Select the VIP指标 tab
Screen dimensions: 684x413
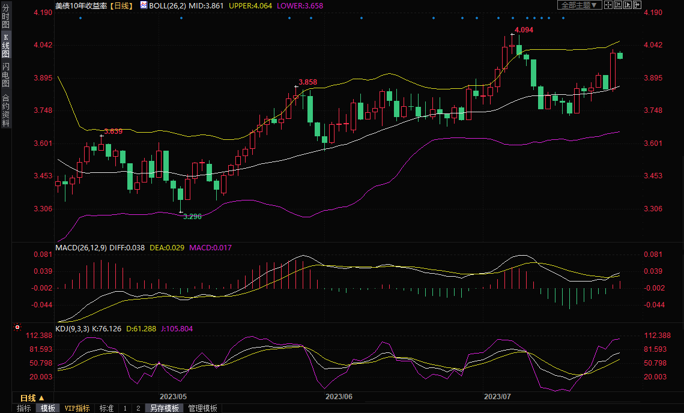(x=77, y=408)
